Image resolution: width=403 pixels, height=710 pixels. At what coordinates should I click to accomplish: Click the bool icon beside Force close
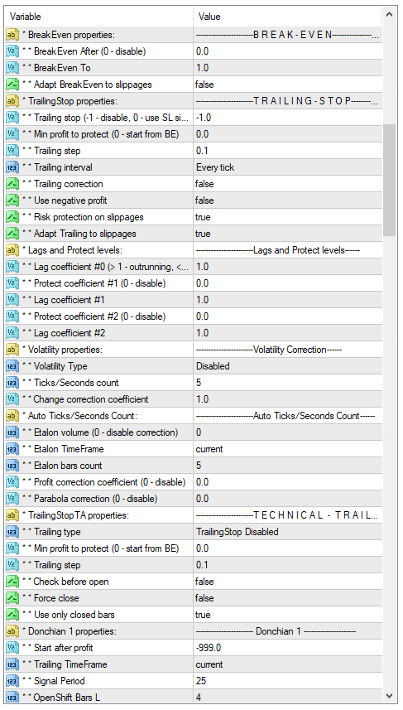[x=12, y=598]
